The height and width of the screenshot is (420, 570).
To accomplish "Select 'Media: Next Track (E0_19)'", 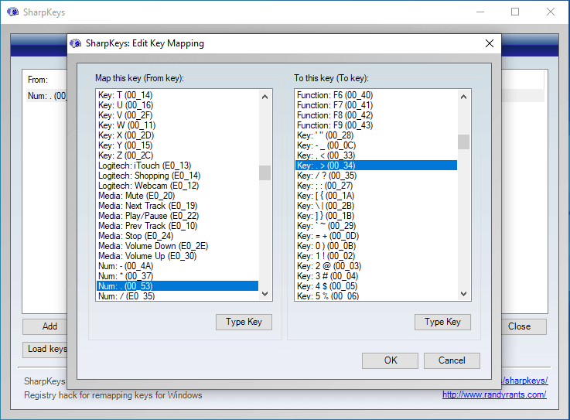I will [178, 206].
